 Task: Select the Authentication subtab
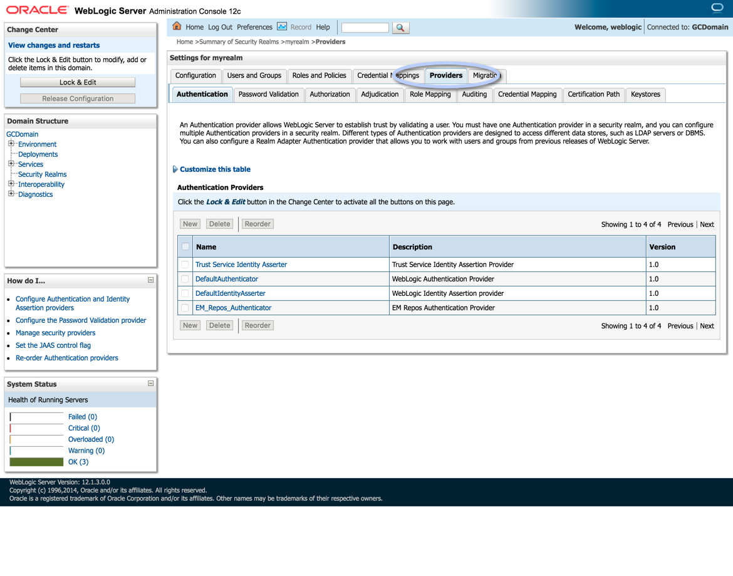click(202, 95)
